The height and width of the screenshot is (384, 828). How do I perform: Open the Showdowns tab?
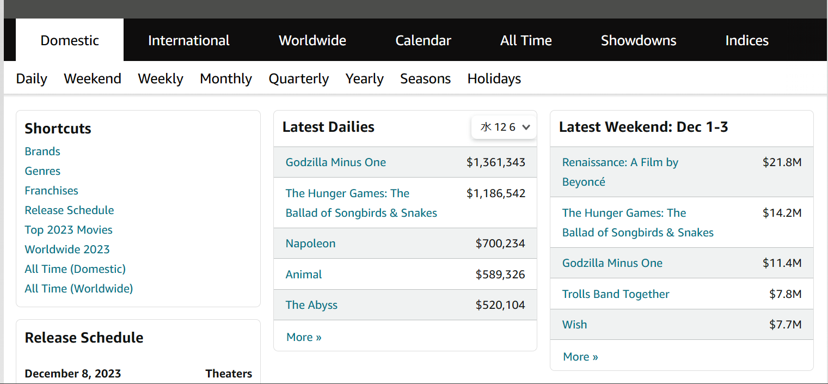(638, 41)
